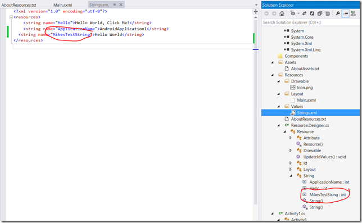Image resolution: width=362 pixels, height=223 pixels.
Task: Select Main.axml in Solution Explorer tree
Action: point(306,100)
